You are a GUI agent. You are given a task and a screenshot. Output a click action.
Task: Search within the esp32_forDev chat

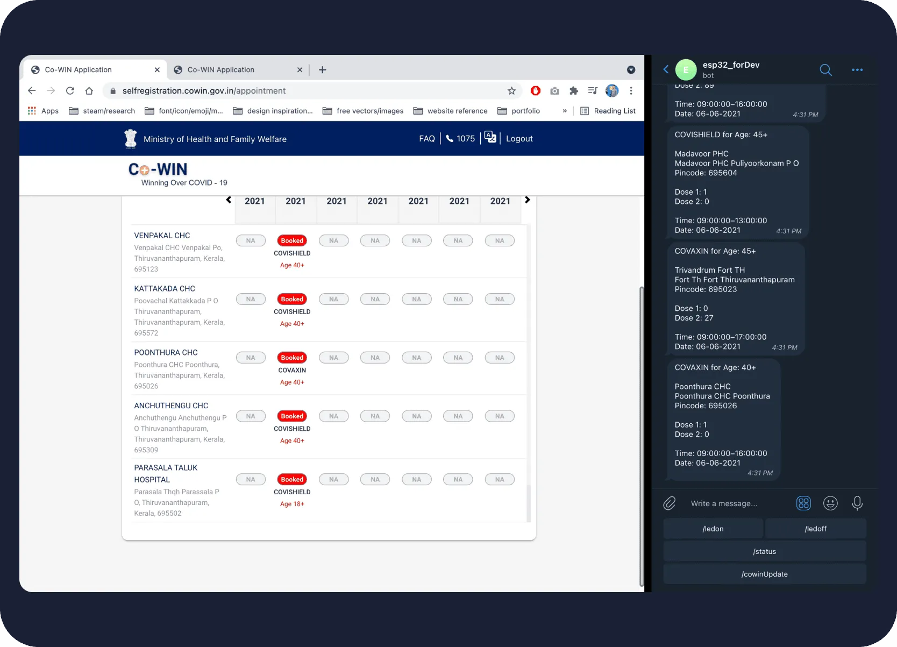(825, 70)
